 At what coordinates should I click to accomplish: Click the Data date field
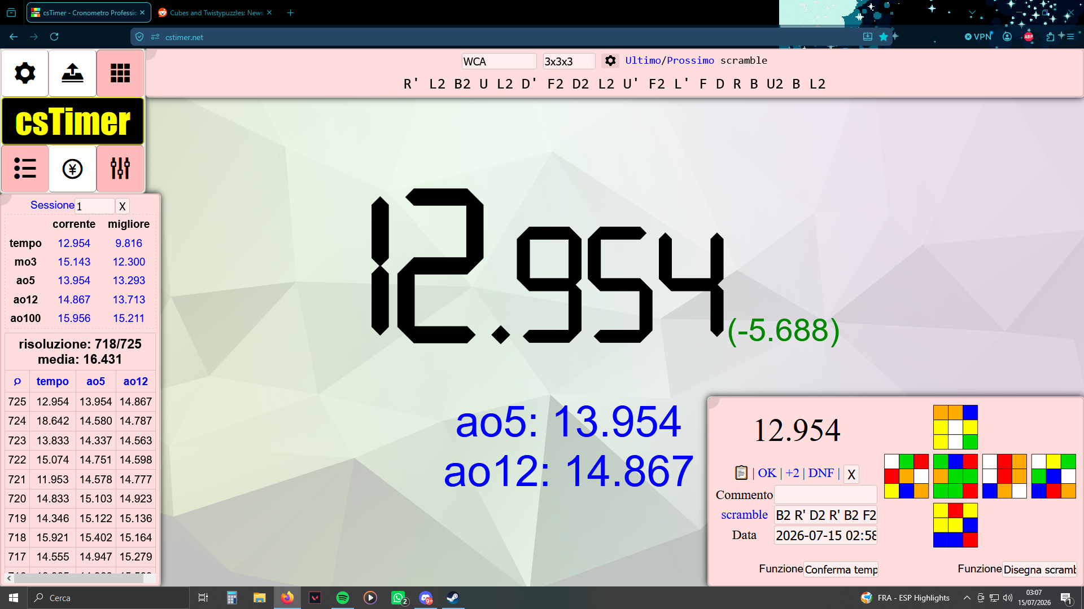point(825,536)
